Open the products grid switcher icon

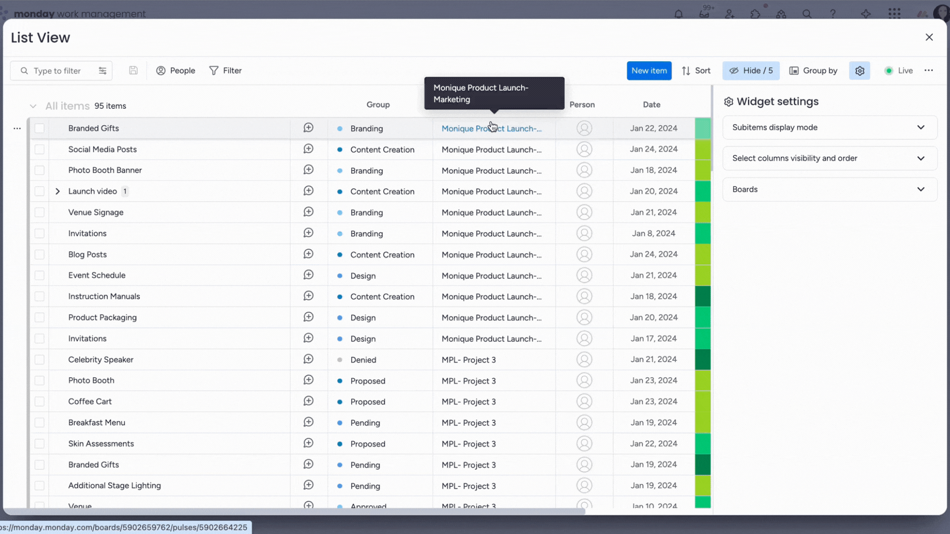(x=894, y=13)
